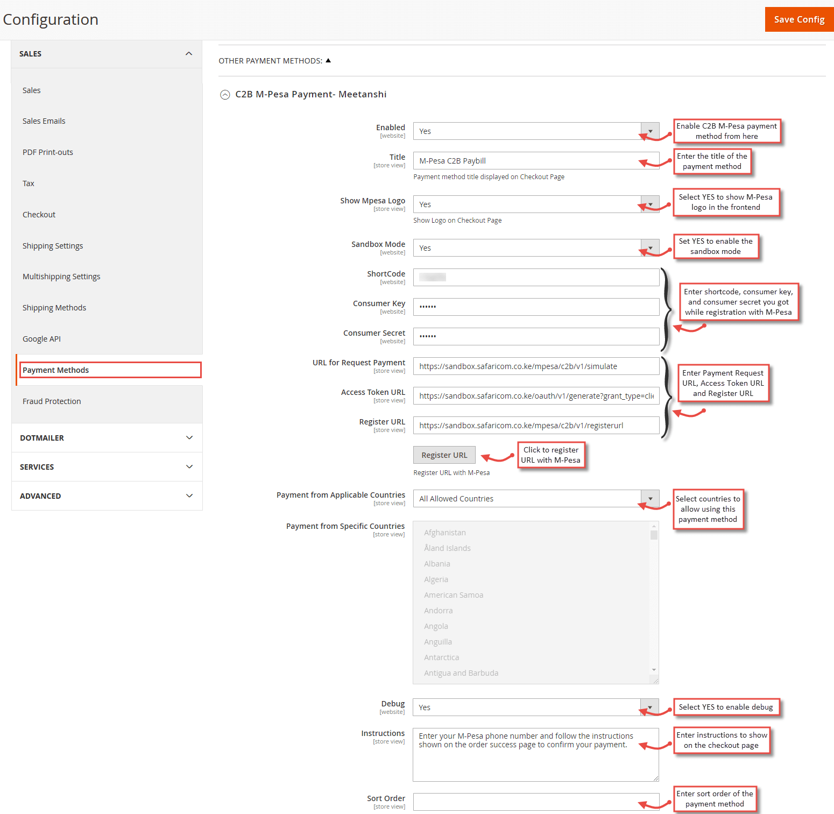Select Albania in countries list
Viewport: 834px width, 814px height.
437,564
